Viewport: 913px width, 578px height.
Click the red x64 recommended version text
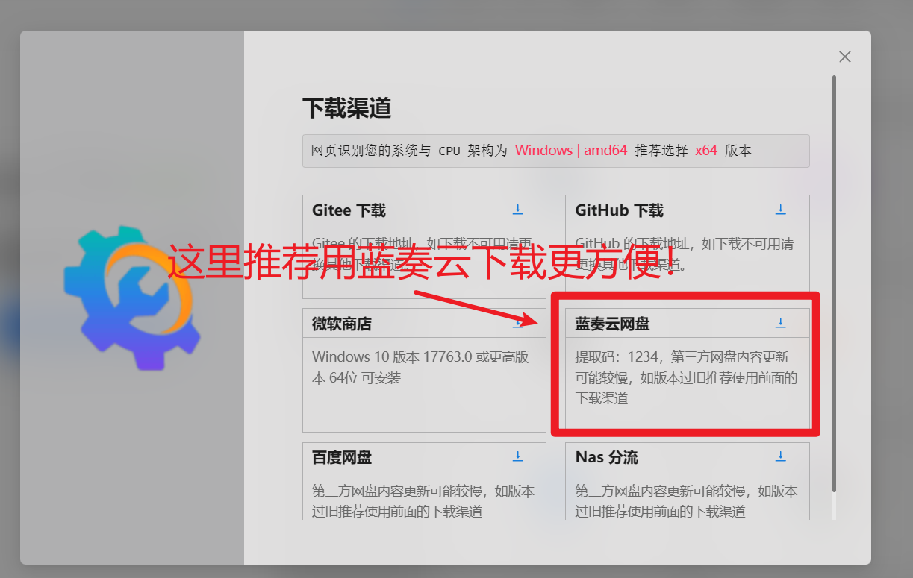(x=705, y=150)
